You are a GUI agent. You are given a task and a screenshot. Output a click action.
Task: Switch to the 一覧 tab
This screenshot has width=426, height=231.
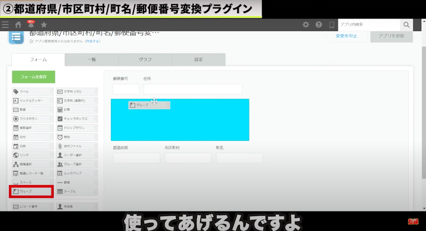(92, 59)
